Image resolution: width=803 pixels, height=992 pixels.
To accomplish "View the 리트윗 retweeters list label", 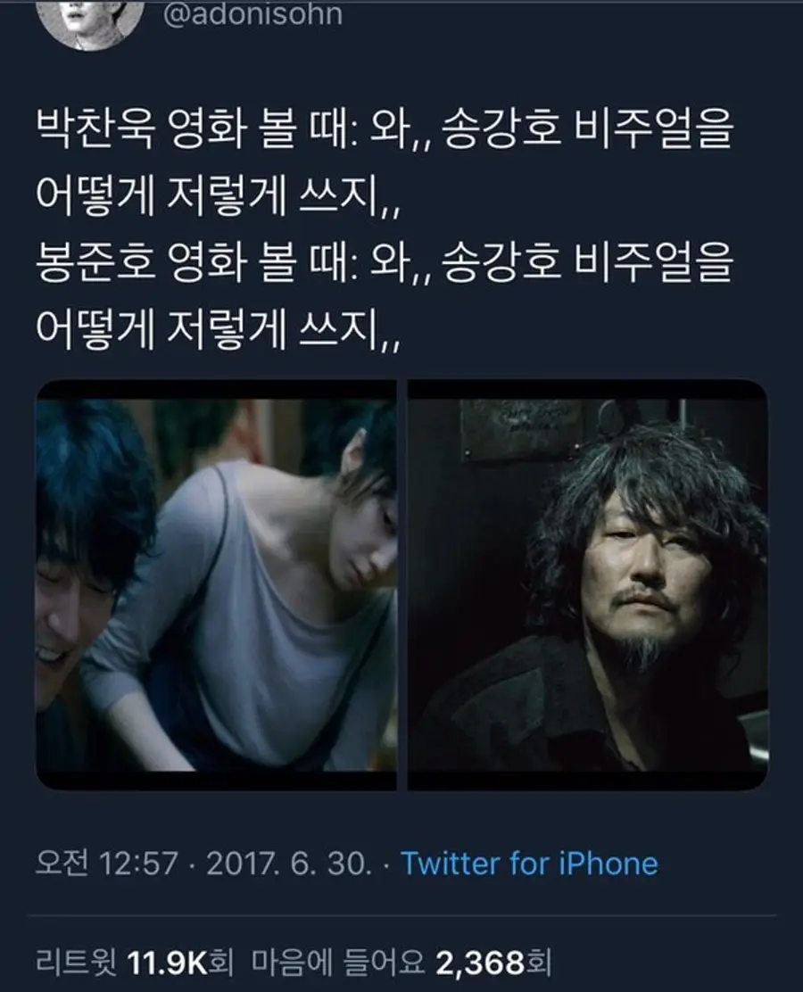I will [77, 963].
